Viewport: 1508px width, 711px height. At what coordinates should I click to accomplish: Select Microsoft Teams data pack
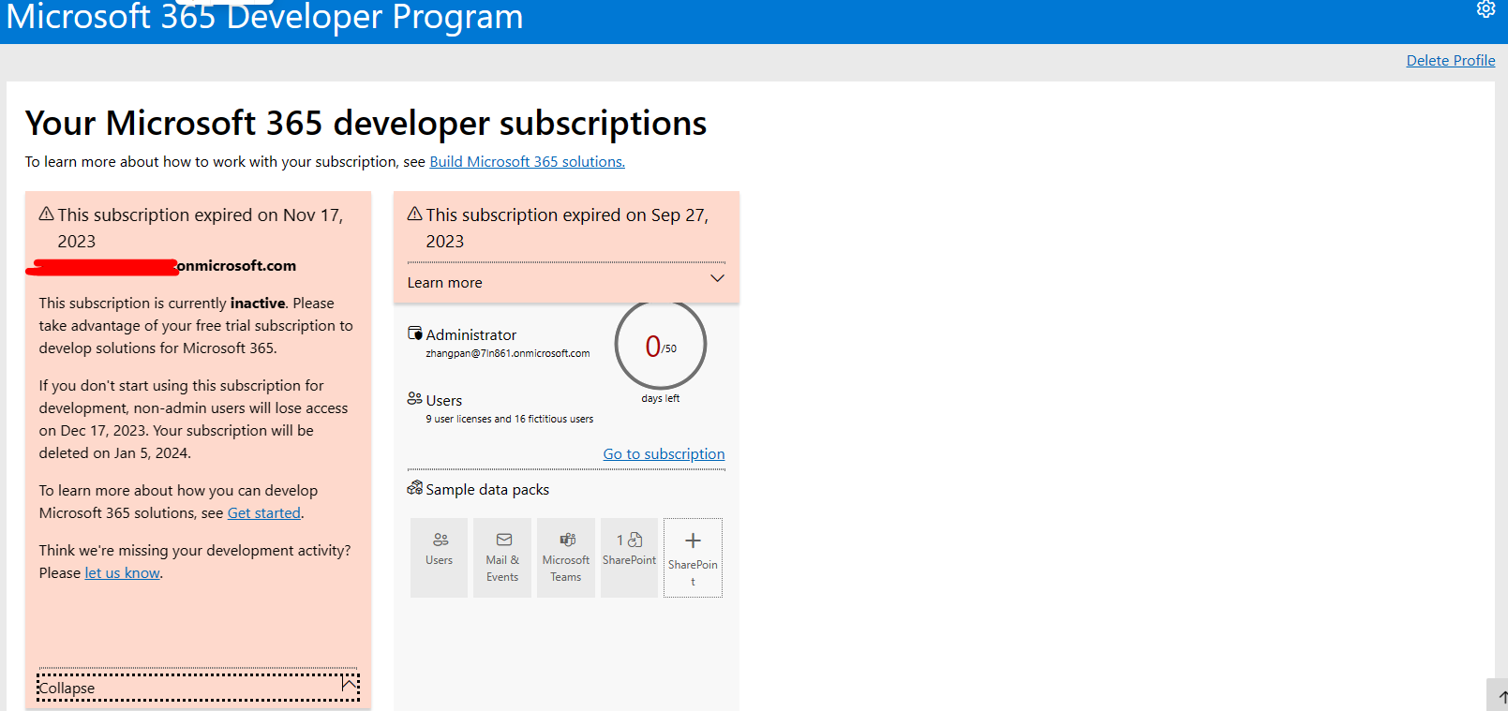tap(566, 557)
